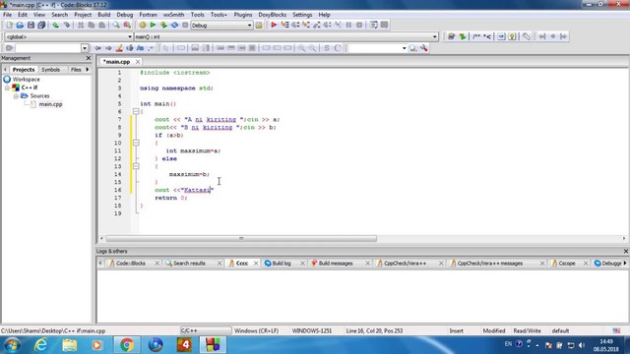Switch to the Build messages tab

click(335, 264)
